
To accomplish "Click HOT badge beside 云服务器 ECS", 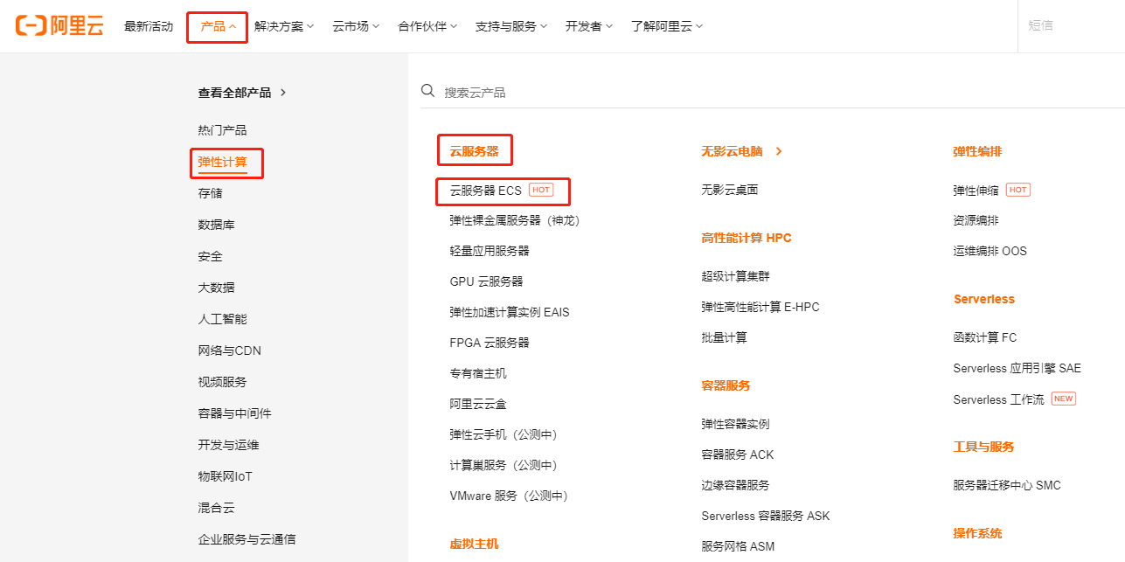I will point(541,190).
